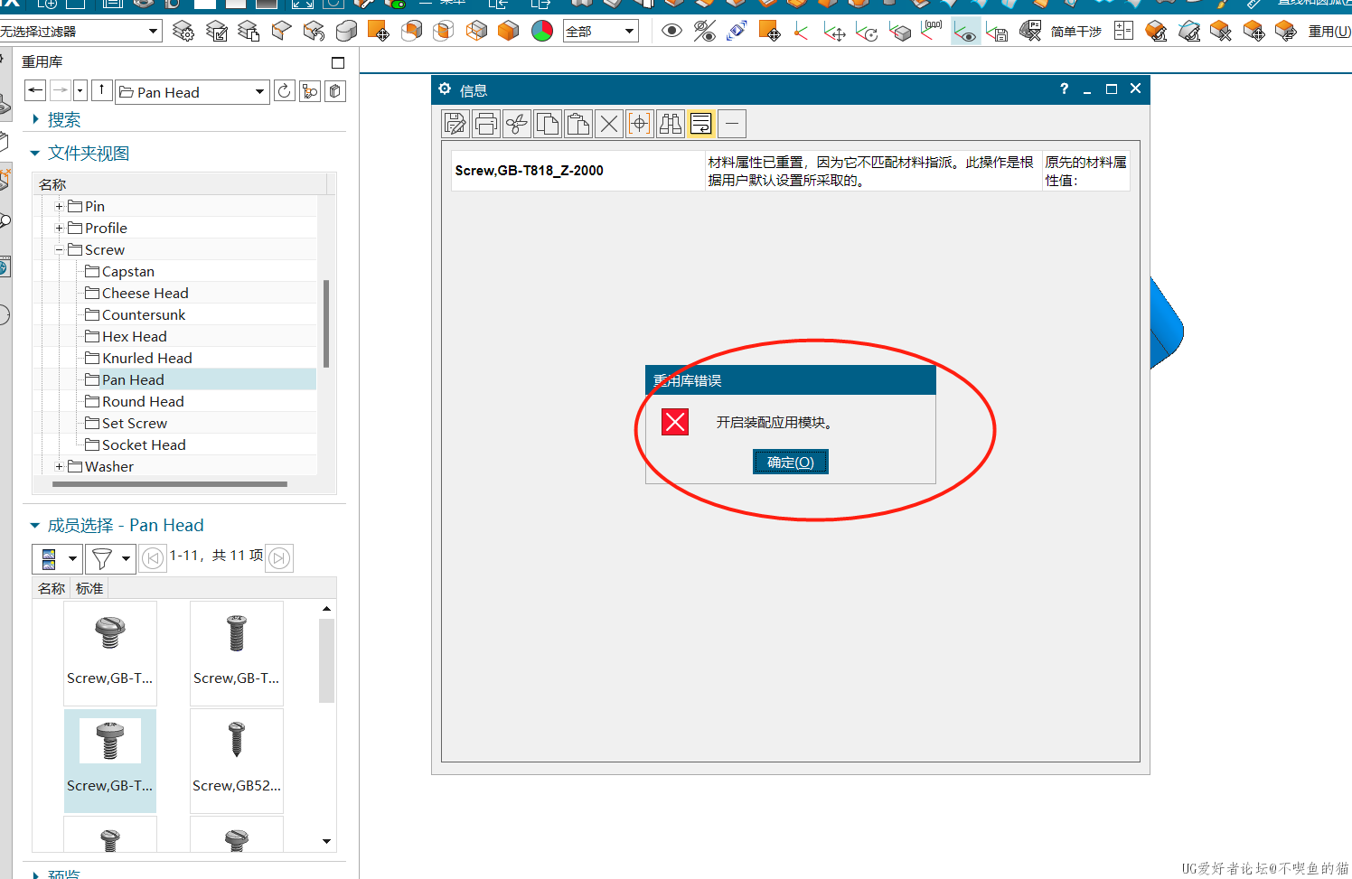Click the Delete X icon in 信息 toolbar
1352x879 pixels.
tap(609, 124)
